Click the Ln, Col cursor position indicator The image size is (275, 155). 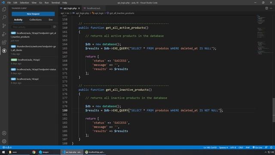pos(210,147)
